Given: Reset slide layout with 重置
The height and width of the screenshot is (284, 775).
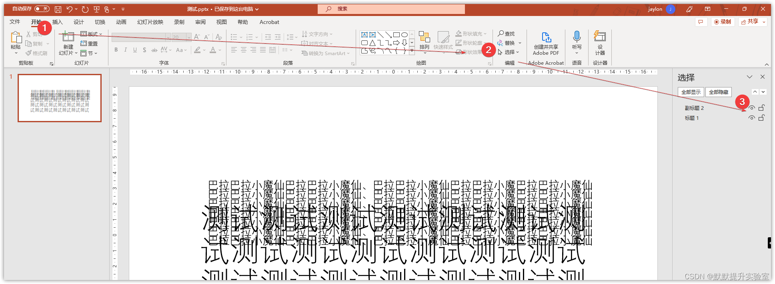Looking at the screenshot, I should (89, 44).
